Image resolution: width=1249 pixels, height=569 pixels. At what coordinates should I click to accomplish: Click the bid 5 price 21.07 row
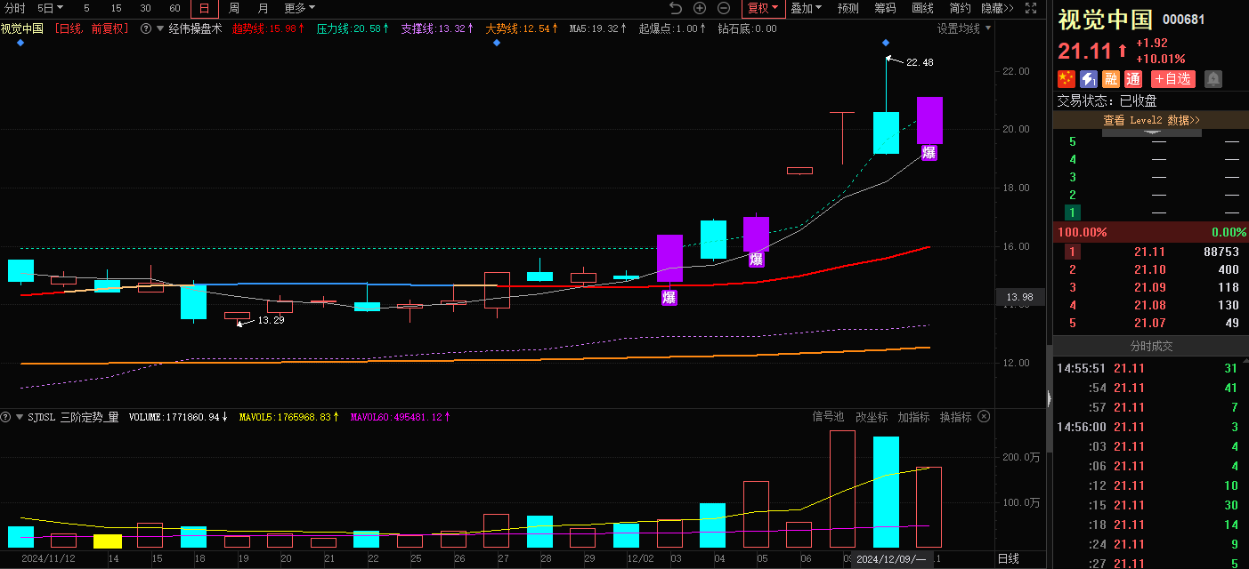pyautogui.click(x=1151, y=323)
